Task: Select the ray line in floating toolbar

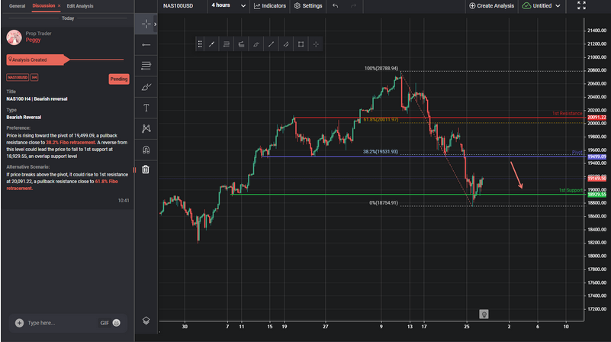Action: pos(271,44)
